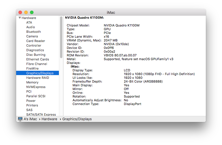Click the VRAM value 2047 MB
Viewport: 222px width, 145px height.
(111, 40)
